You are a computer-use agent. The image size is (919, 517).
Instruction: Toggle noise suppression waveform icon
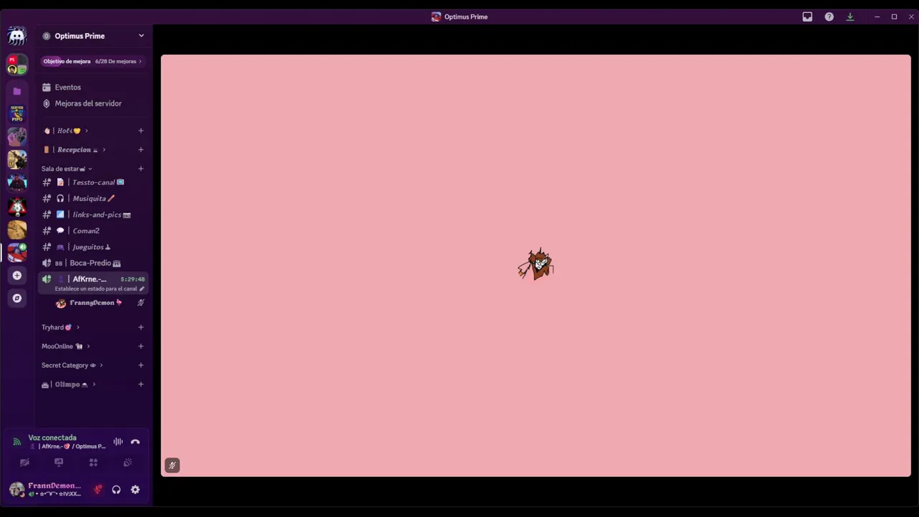118,442
